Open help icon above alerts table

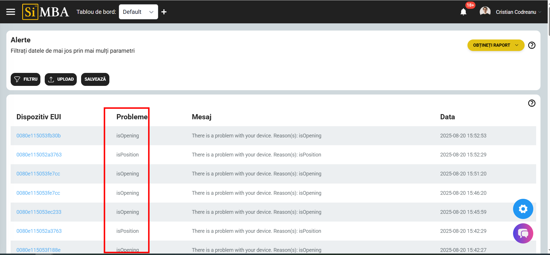[x=532, y=103]
